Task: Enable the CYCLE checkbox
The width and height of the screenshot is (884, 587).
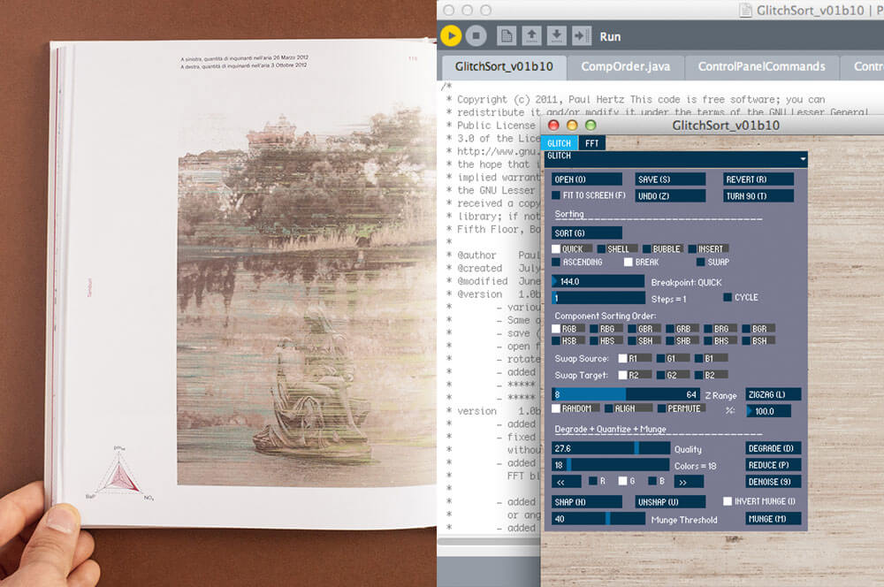Action: click(728, 297)
